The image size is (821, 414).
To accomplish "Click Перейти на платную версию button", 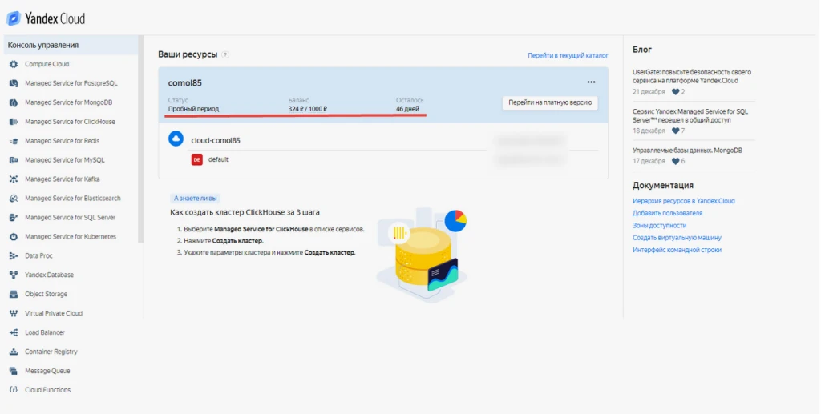I will point(550,103).
